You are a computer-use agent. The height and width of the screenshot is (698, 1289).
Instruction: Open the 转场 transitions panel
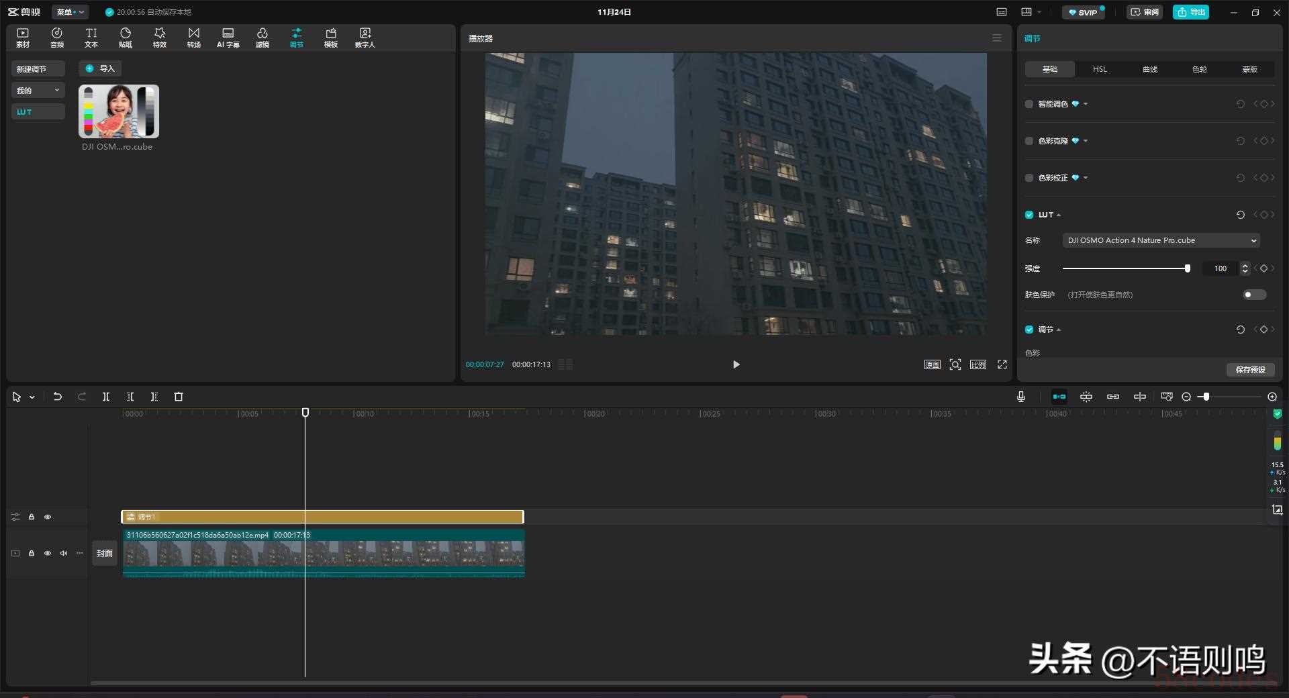pos(193,38)
